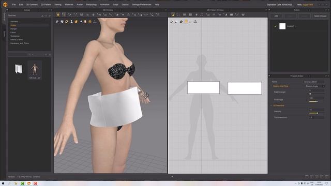Click the diagonal line tool in 2D toolbar
This screenshot has height=186, width=331.
tap(237, 14)
